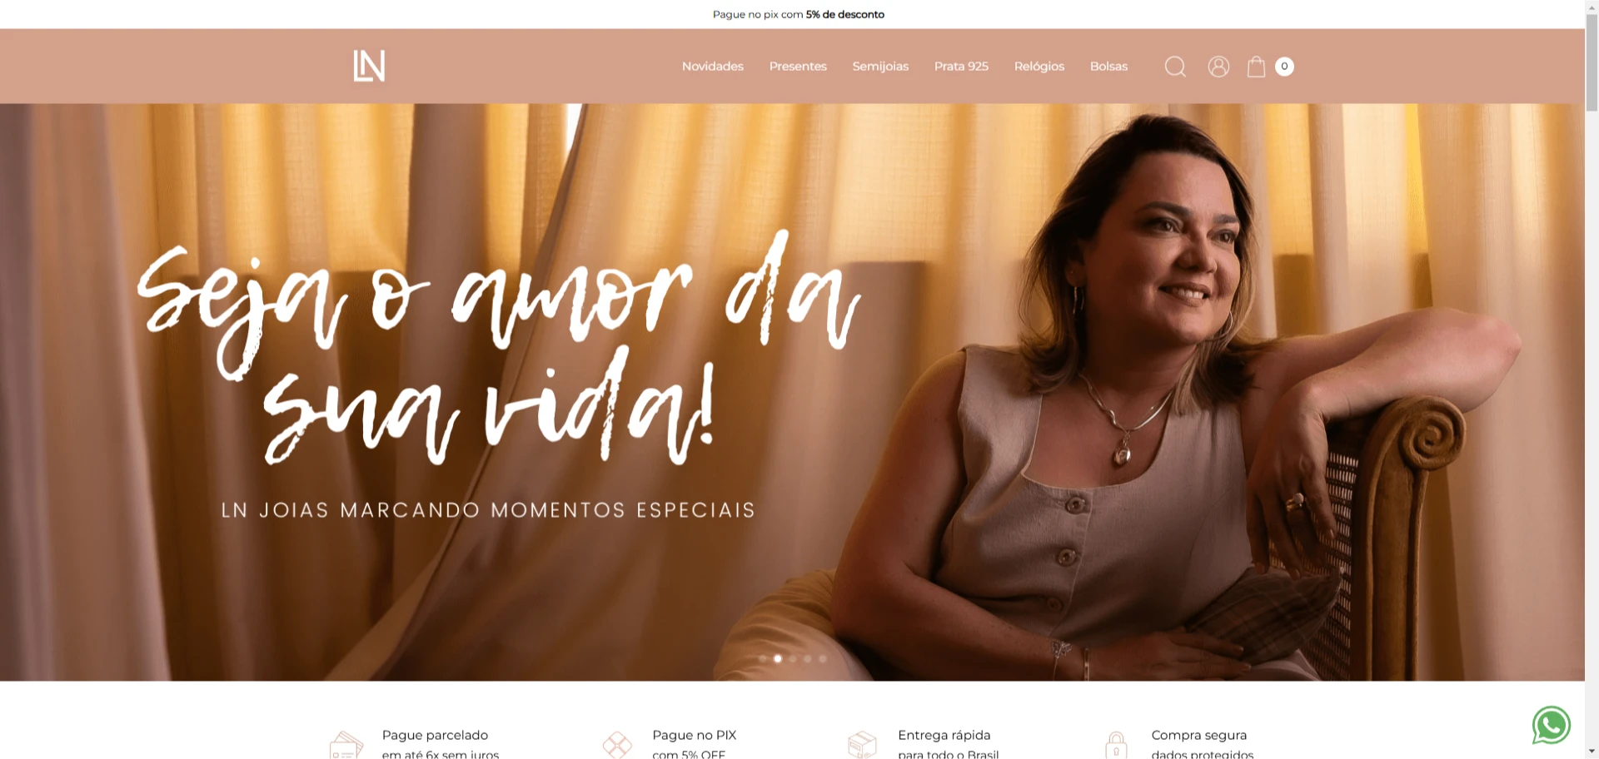
Task: Select the first carousel slide dot
Action: (x=763, y=658)
